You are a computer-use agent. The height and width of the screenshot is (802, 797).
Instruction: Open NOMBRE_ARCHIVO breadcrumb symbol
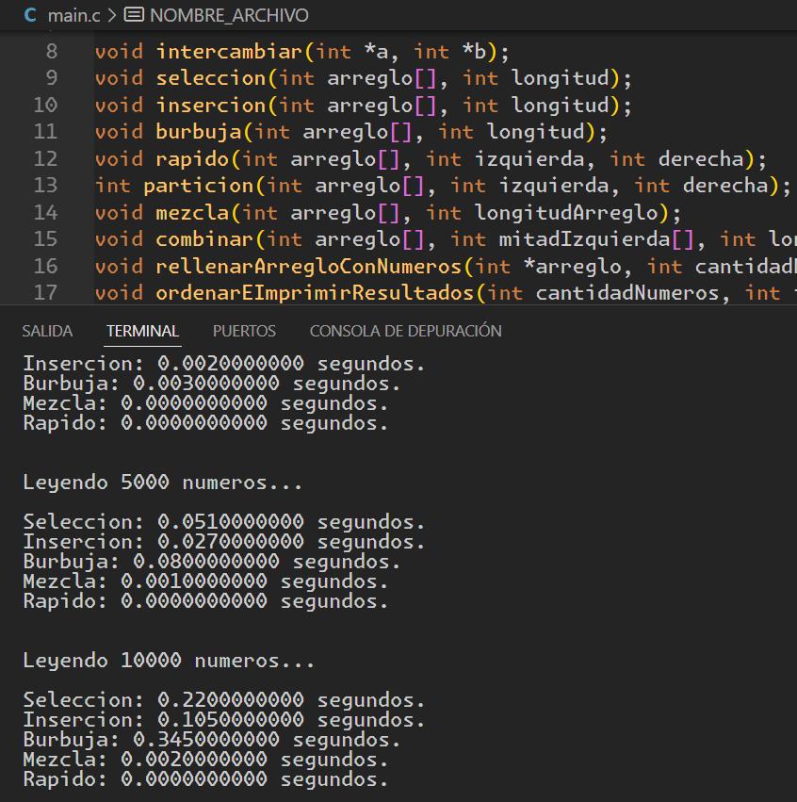pyautogui.click(x=229, y=15)
